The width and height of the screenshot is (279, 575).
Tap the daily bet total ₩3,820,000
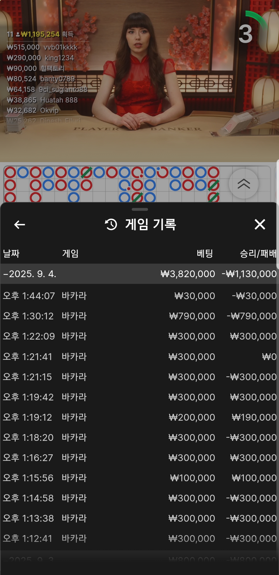(188, 274)
